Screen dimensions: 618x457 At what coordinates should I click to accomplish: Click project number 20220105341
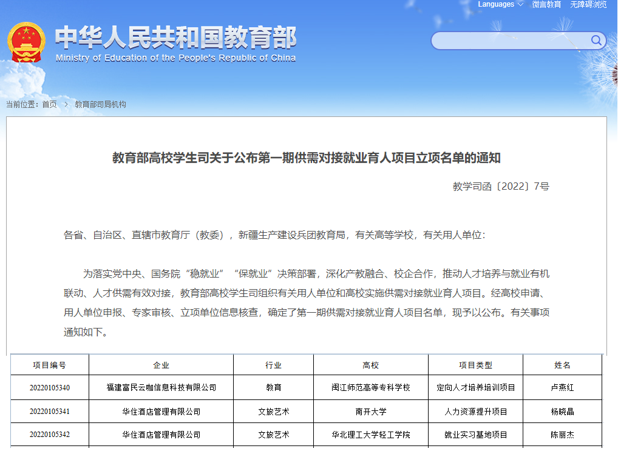click(x=50, y=412)
